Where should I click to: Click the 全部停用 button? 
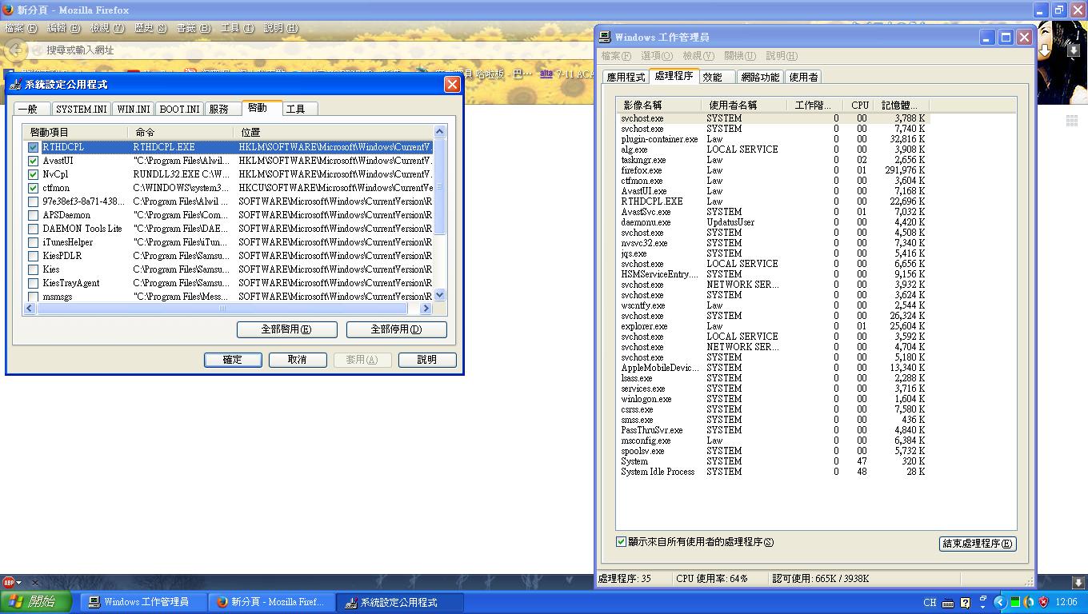click(397, 329)
